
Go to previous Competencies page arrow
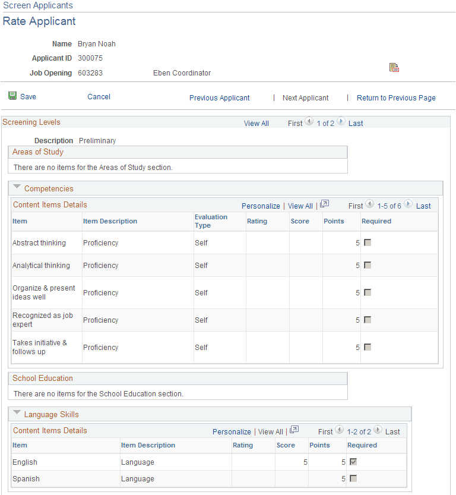[x=368, y=205]
